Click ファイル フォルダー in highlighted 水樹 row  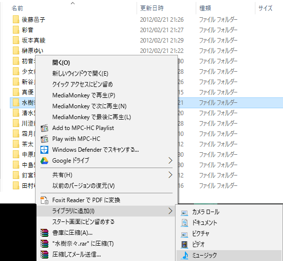[x=218, y=103]
